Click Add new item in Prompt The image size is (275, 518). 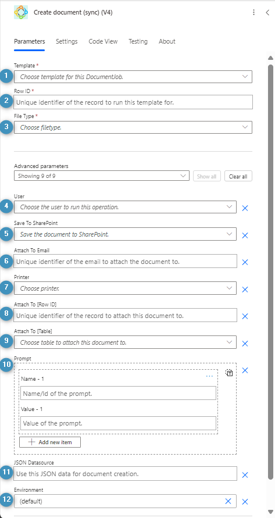point(50,442)
